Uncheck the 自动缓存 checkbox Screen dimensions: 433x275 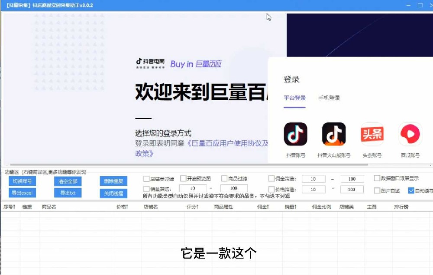click(x=411, y=190)
